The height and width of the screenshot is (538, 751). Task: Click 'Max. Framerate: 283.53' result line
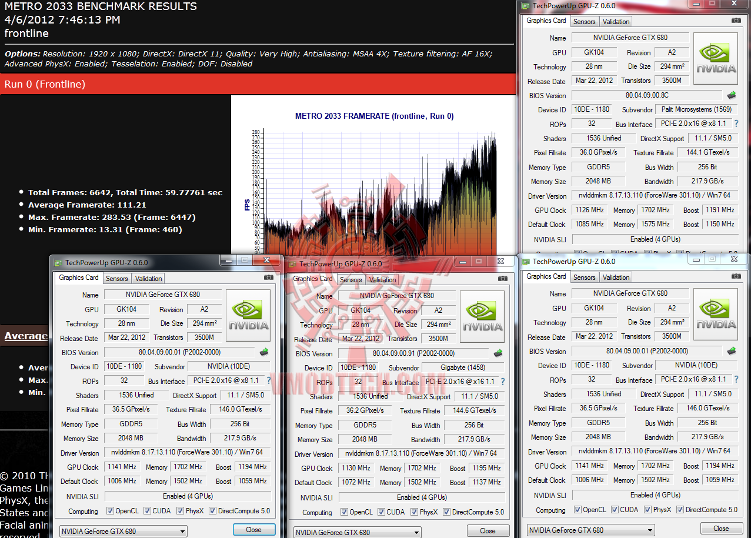pyautogui.click(x=112, y=217)
